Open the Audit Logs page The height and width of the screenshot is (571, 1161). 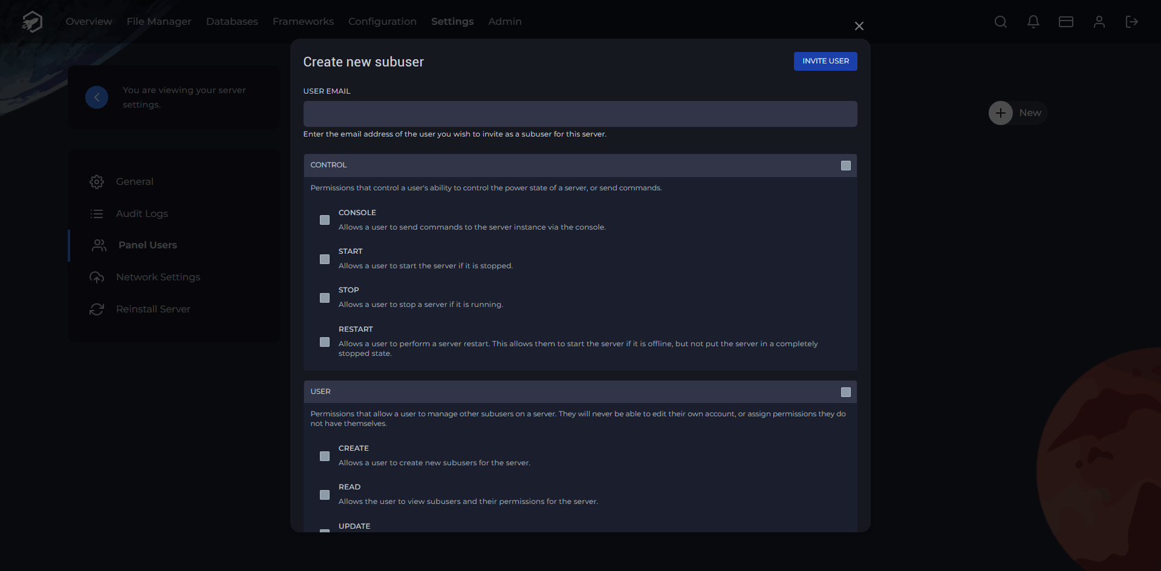pos(142,213)
